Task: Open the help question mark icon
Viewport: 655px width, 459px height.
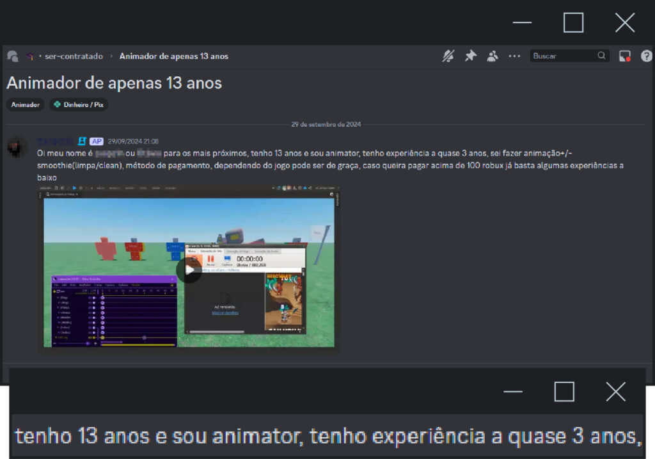Action: pos(646,56)
